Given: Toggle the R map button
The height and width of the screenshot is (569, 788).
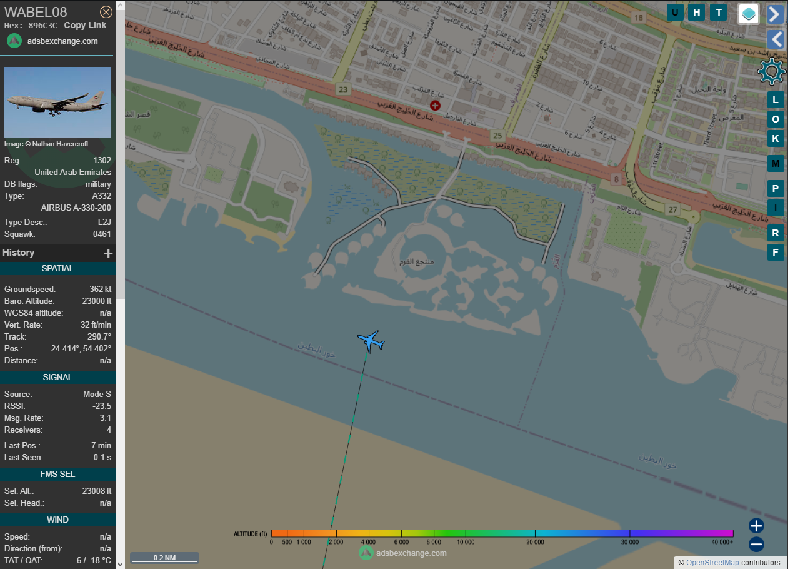Looking at the screenshot, I should [x=776, y=233].
